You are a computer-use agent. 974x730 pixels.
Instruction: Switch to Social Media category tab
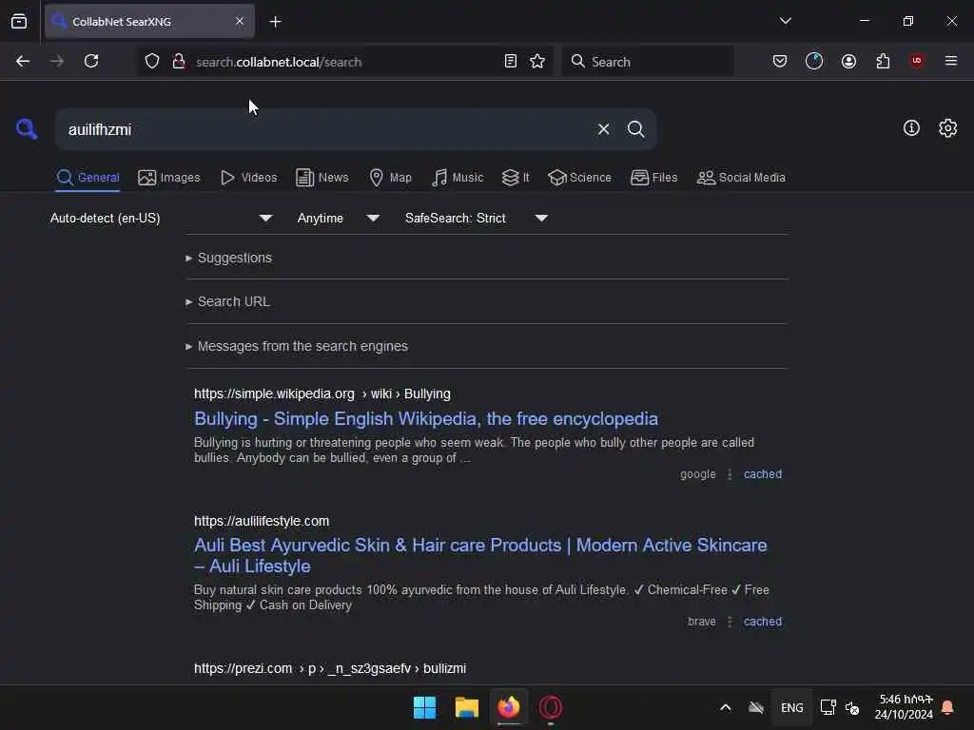coord(741,178)
